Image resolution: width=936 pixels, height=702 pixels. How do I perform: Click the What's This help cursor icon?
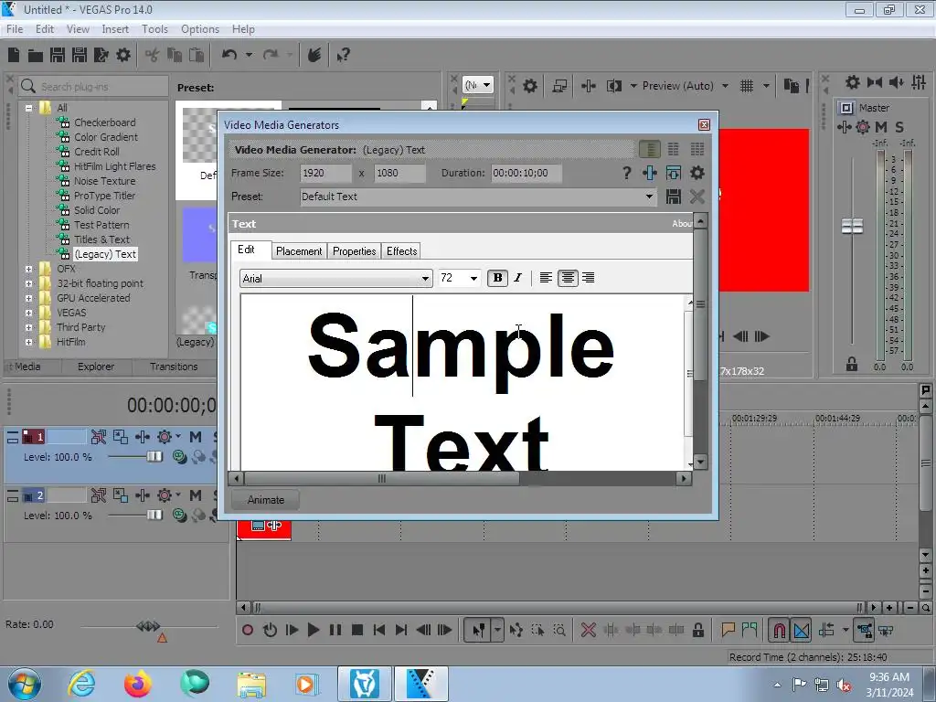pyautogui.click(x=344, y=56)
